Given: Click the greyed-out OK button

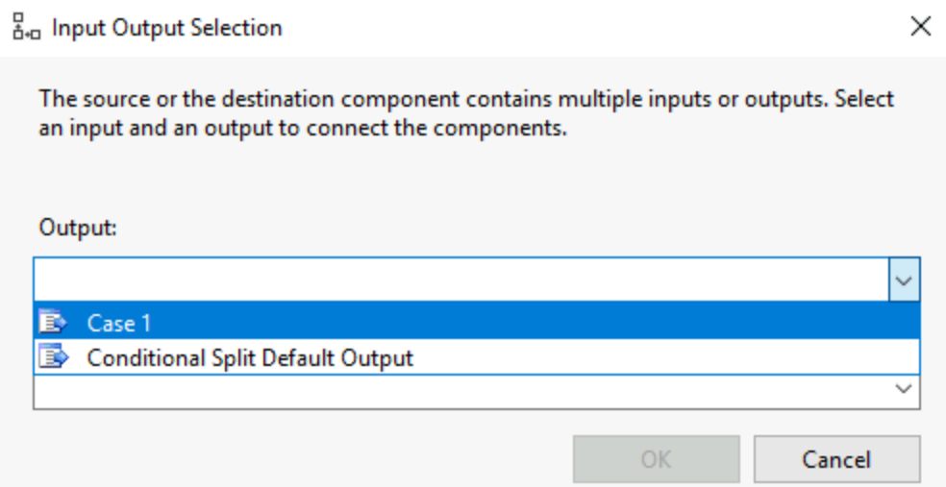Looking at the screenshot, I should click(657, 459).
